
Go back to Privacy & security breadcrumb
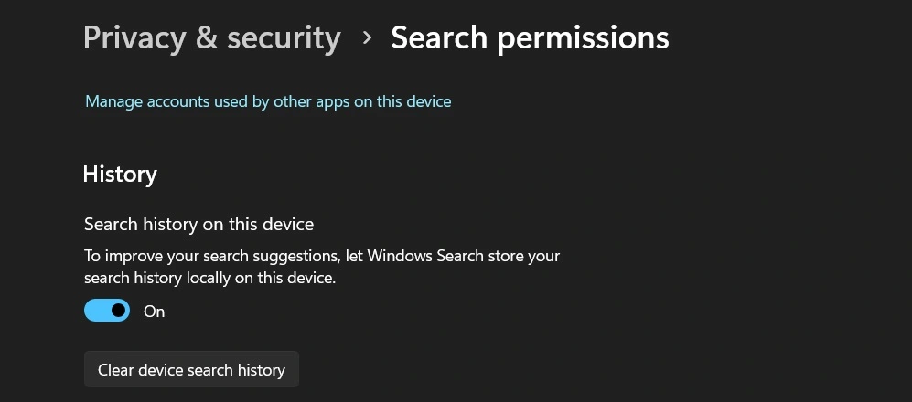coord(211,38)
